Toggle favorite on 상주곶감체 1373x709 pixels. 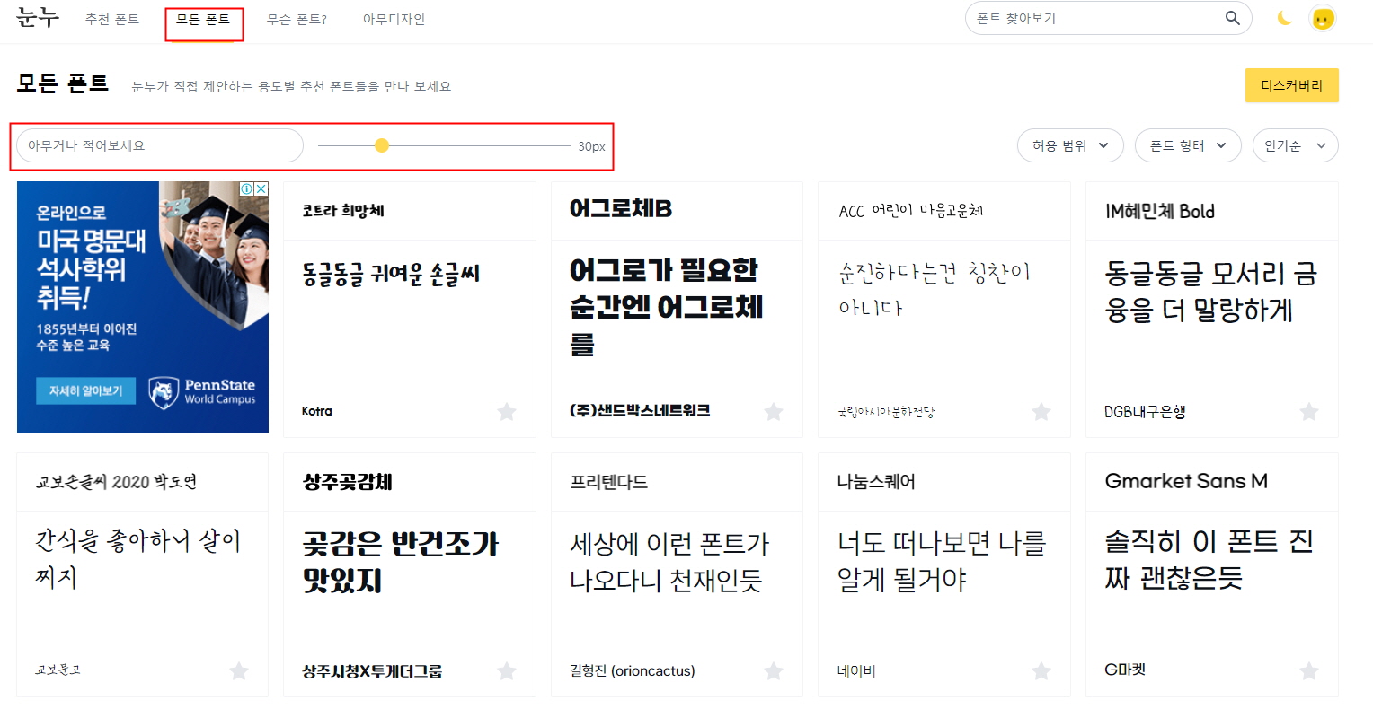pyautogui.click(x=507, y=670)
